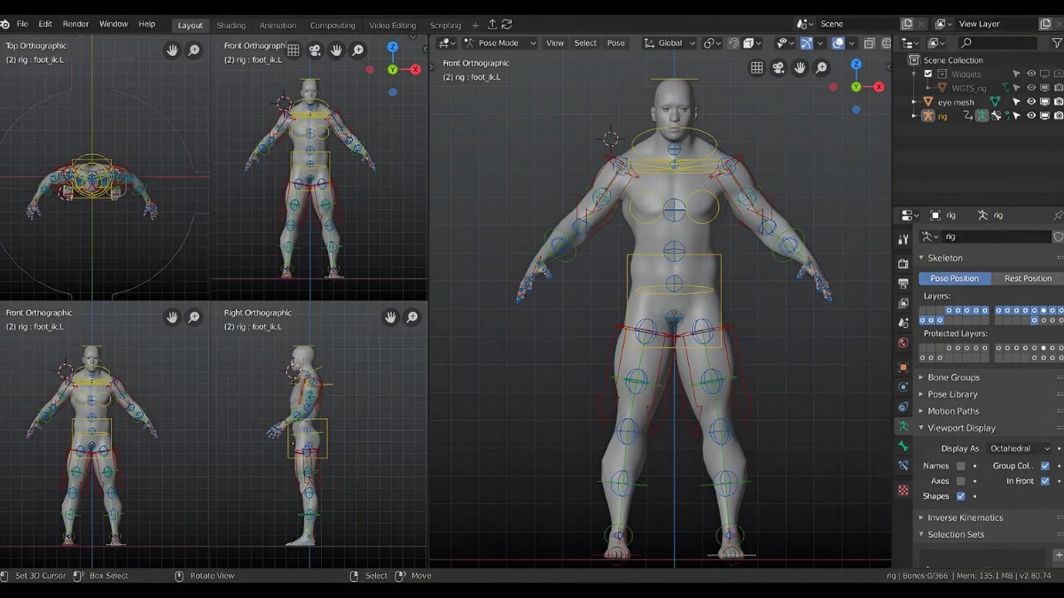
Task: Open the Pose Mode dropdown
Action: tap(499, 43)
